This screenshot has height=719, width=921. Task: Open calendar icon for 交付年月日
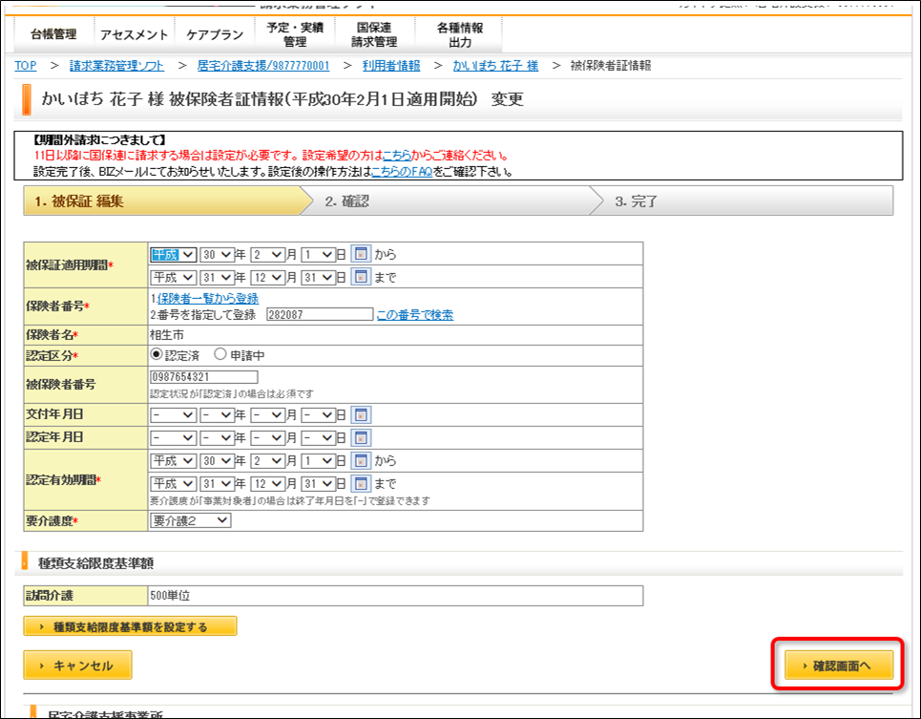(361, 414)
